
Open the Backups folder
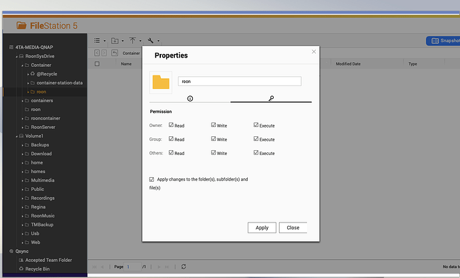click(x=40, y=145)
